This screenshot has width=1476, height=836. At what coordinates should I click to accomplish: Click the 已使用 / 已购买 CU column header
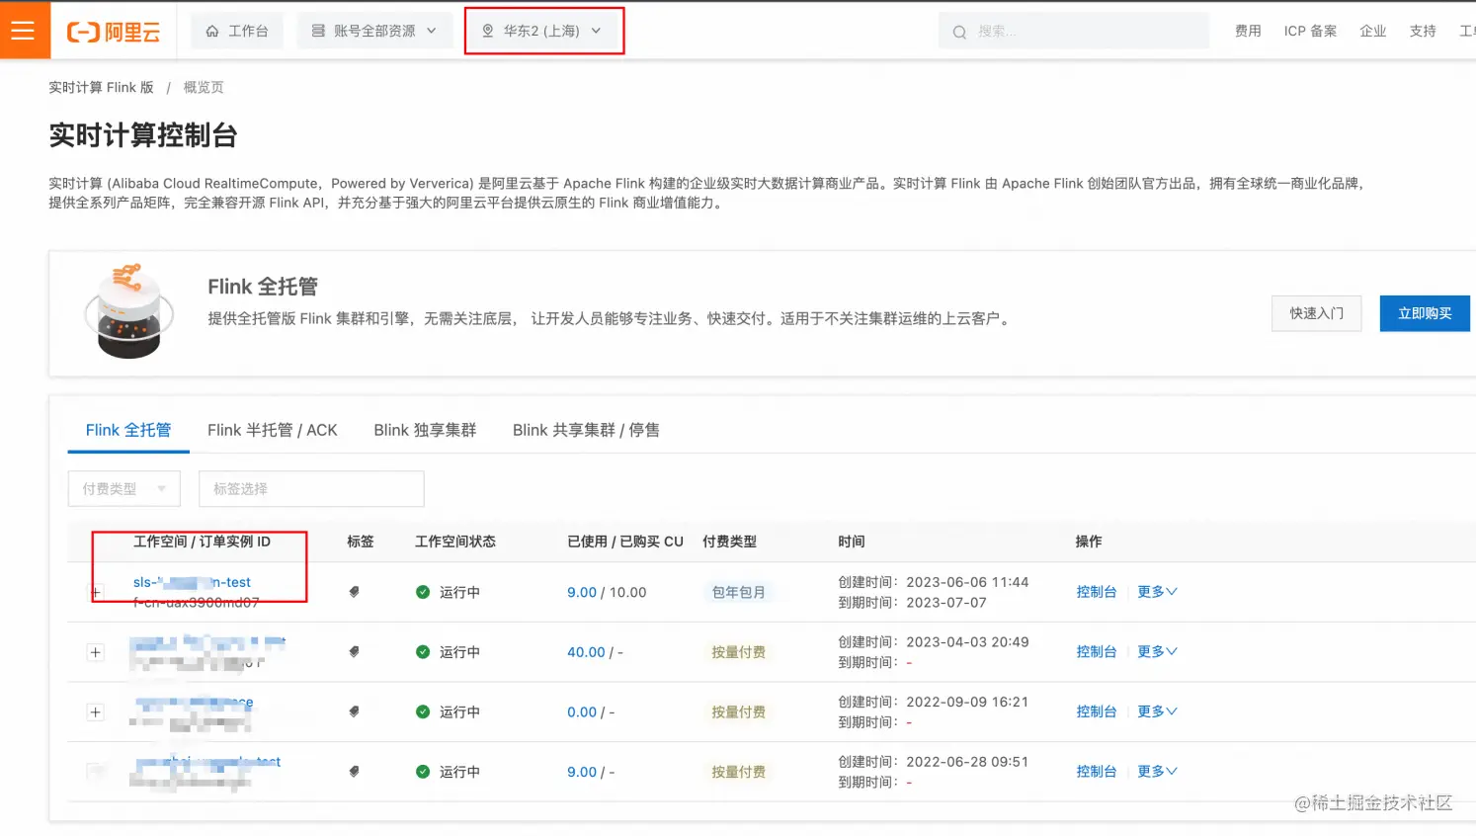[x=625, y=542]
